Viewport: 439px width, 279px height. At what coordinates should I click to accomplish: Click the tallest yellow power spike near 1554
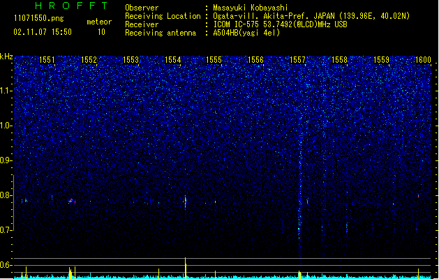point(185,268)
